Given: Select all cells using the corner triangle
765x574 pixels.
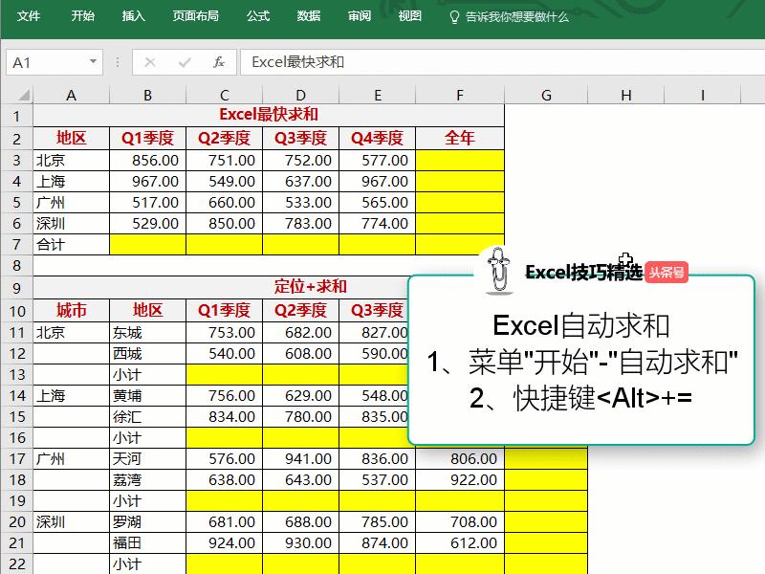Looking at the screenshot, I should (x=24, y=94).
